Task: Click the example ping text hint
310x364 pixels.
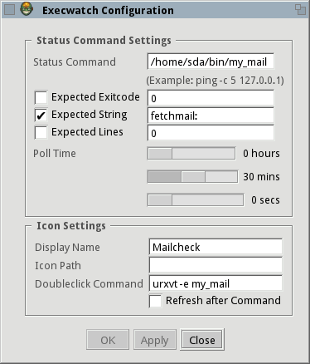Action: [x=215, y=81]
